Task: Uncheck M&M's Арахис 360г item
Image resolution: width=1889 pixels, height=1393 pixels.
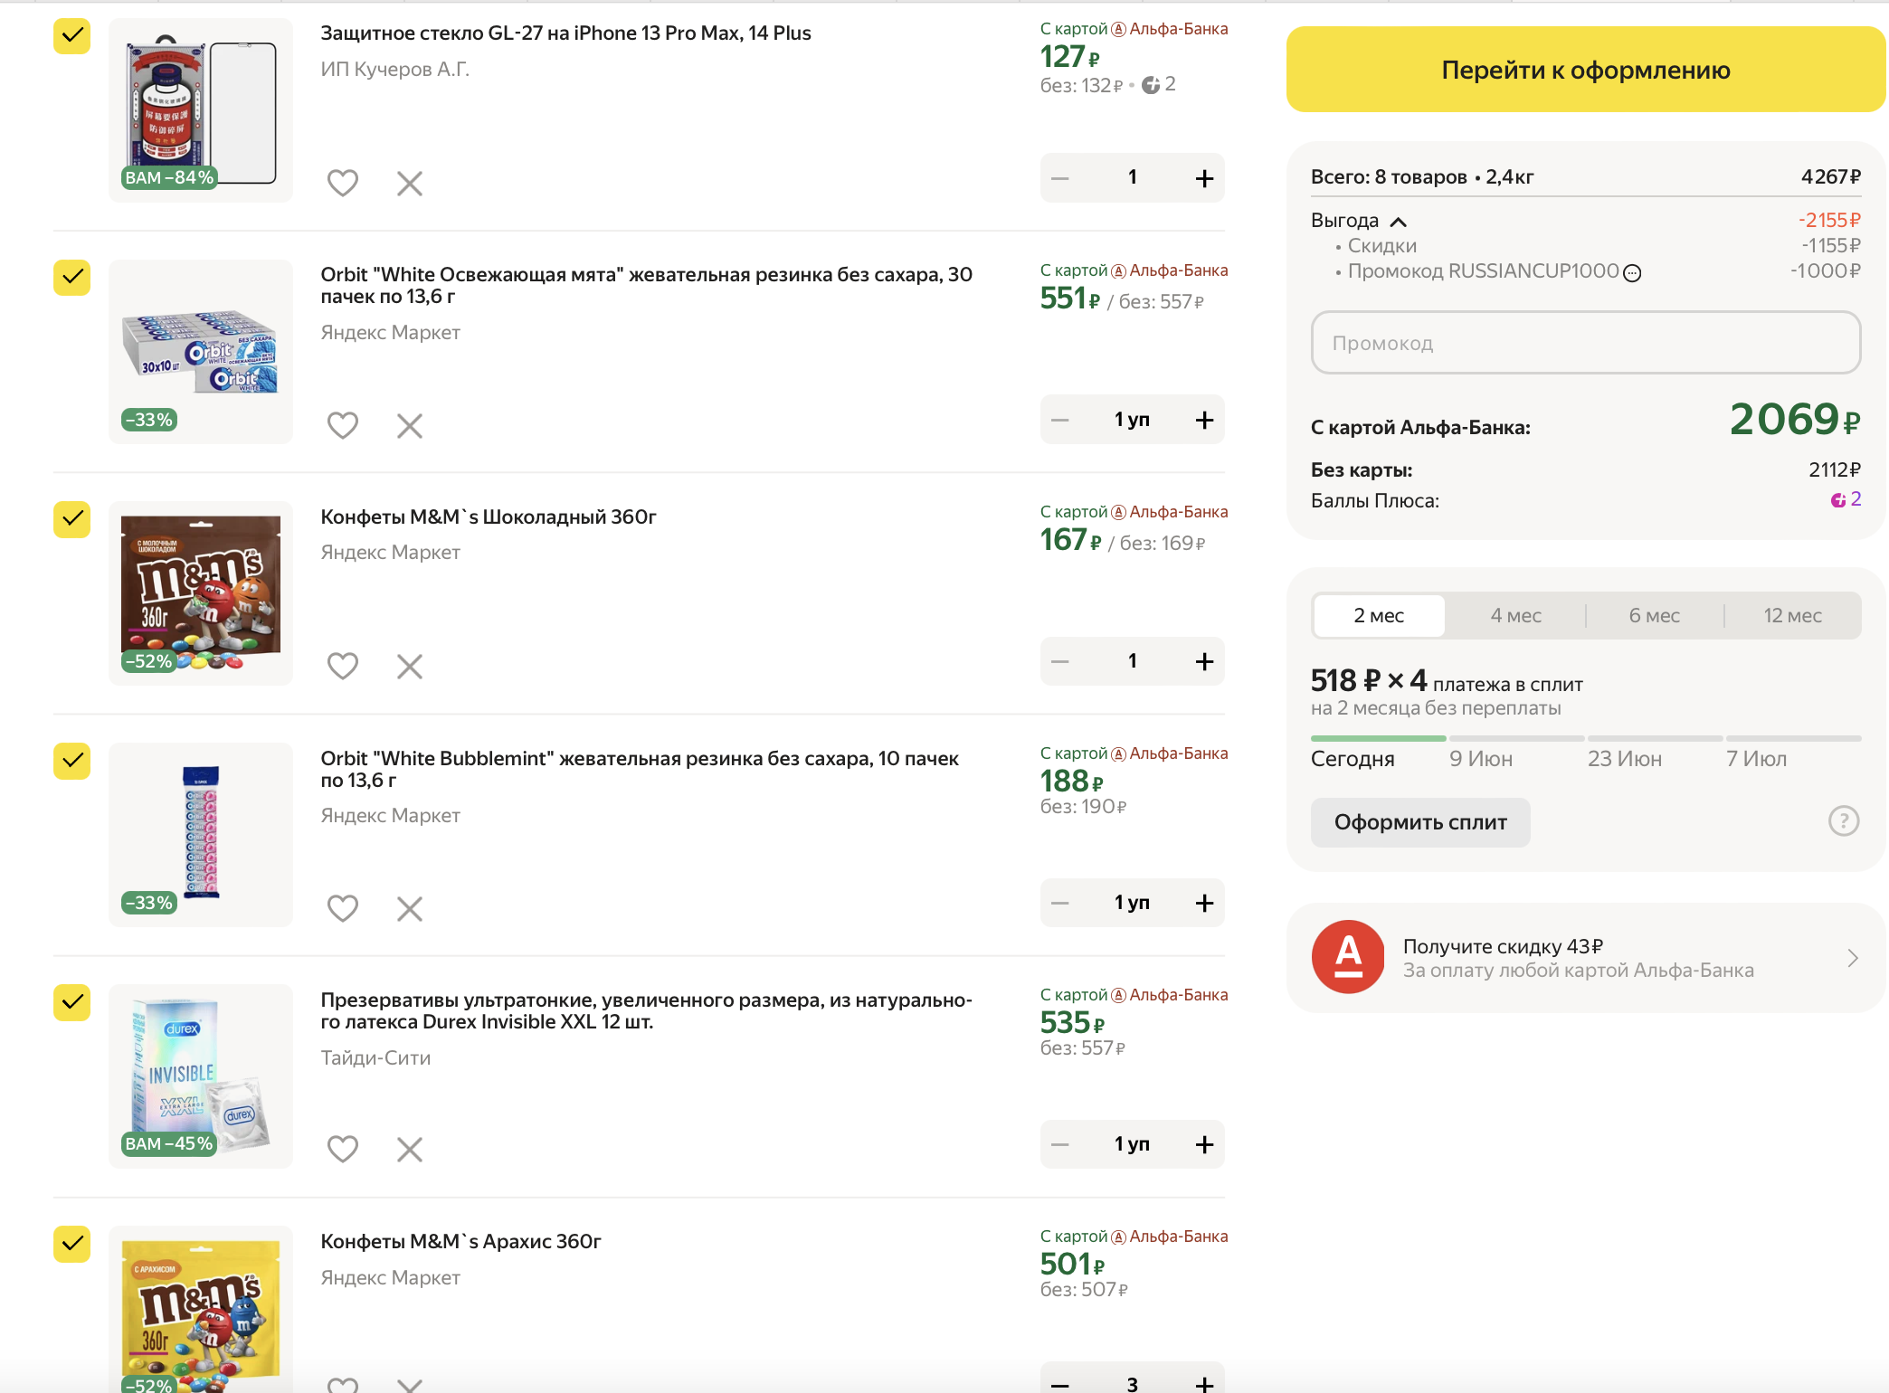Action: [72, 1244]
